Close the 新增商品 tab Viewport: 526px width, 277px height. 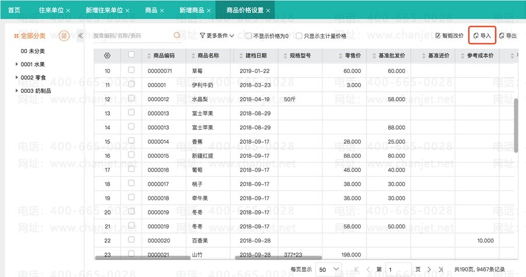click(x=209, y=11)
